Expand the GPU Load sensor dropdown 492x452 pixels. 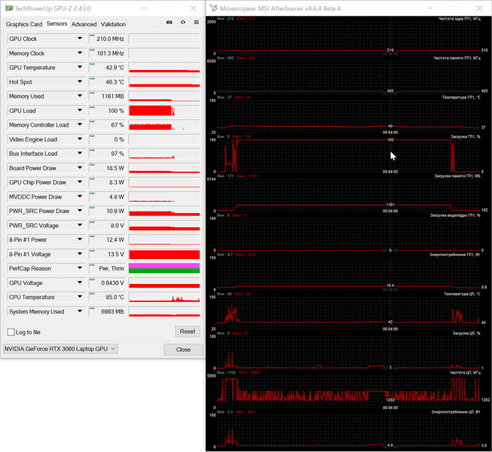coord(80,111)
